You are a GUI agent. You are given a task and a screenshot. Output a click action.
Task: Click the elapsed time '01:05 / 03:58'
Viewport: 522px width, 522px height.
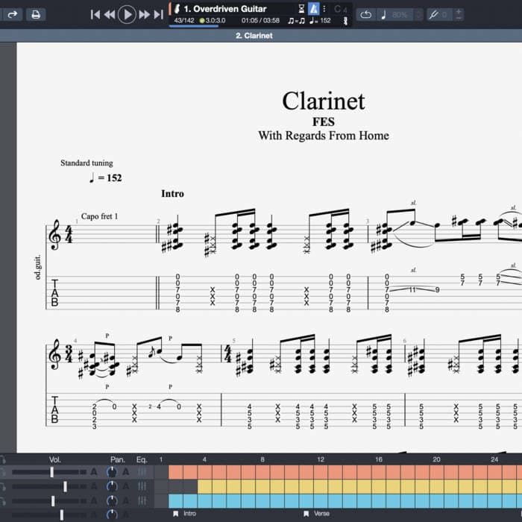260,20
